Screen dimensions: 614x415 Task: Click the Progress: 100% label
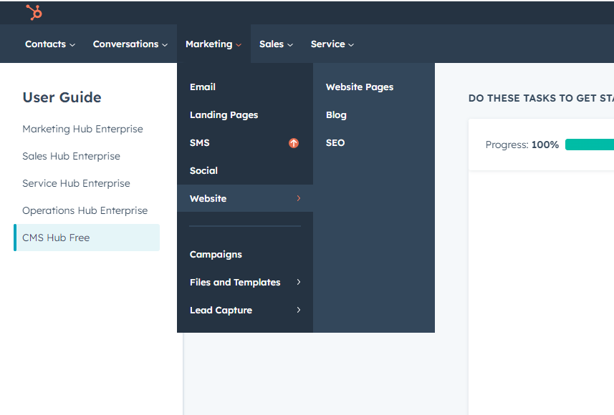[522, 145]
